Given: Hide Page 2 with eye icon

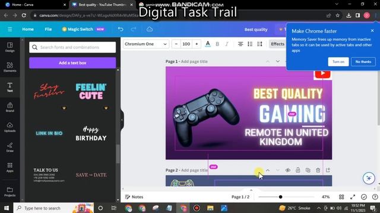Looking at the screenshot, I should point(287,170).
